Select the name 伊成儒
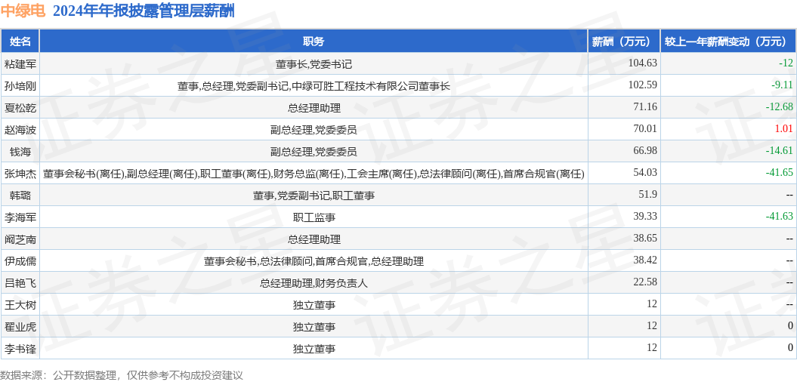797x382 pixels. [20, 260]
